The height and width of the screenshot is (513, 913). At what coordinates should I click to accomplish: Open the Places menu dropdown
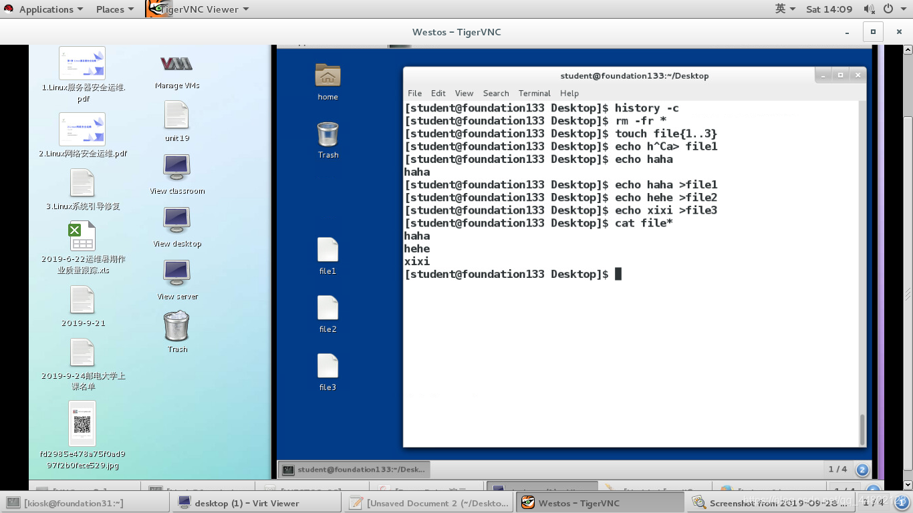click(115, 9)
